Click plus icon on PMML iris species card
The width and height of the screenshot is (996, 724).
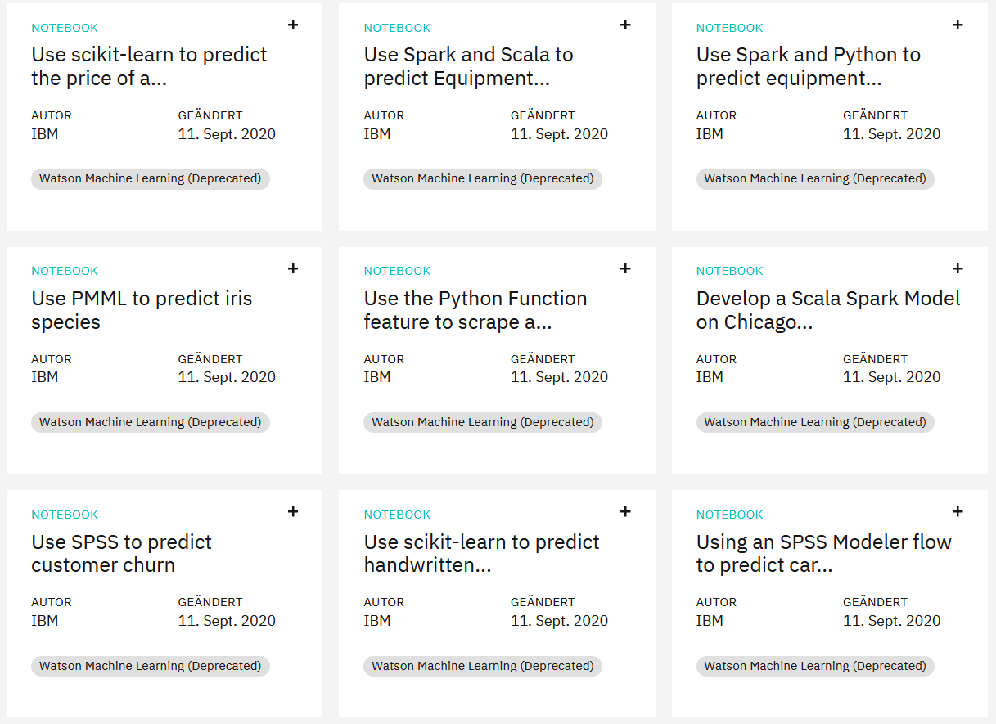click(293, 268)
